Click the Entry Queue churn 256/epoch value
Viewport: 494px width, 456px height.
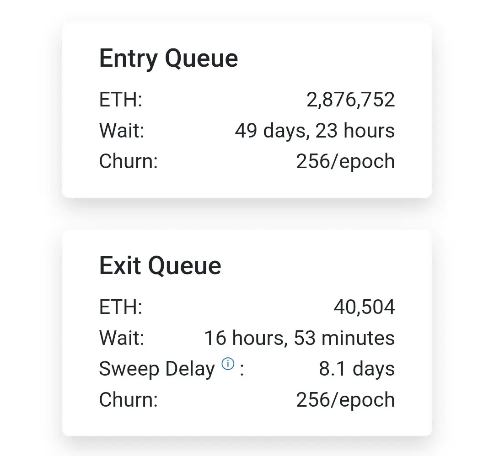point(345,161)
